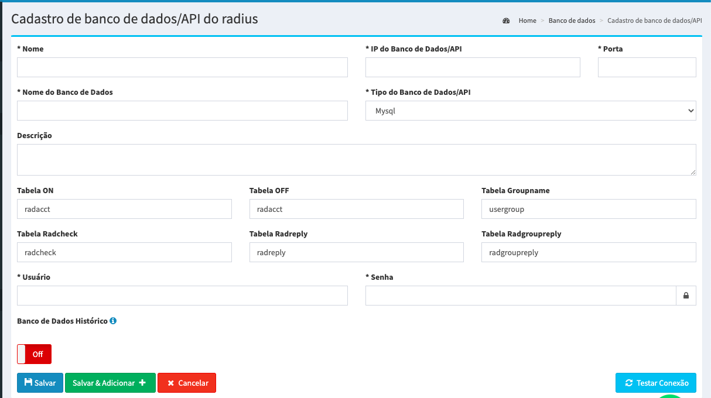
Task: Open Banco de dados breadcrumb link
Action: pyautogui.click(x=572, y=20)
